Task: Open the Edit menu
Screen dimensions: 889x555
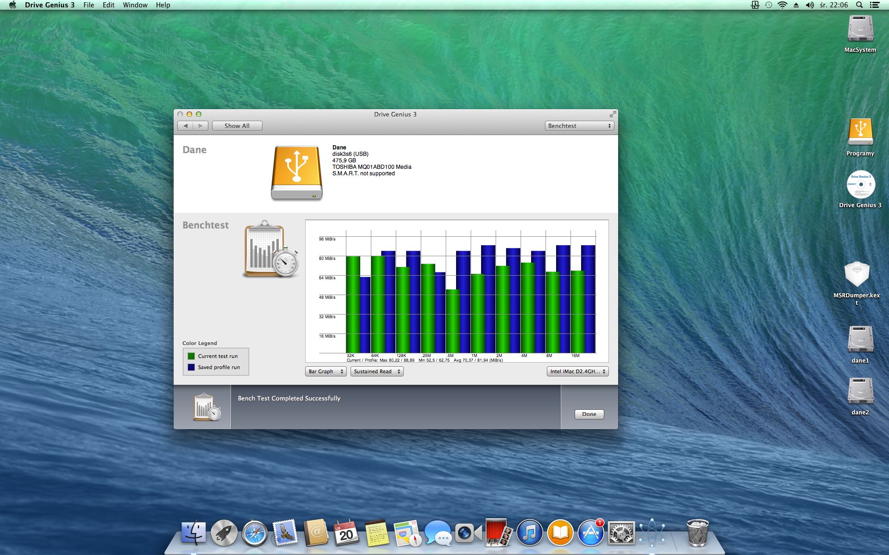Action: pos(108,5)
